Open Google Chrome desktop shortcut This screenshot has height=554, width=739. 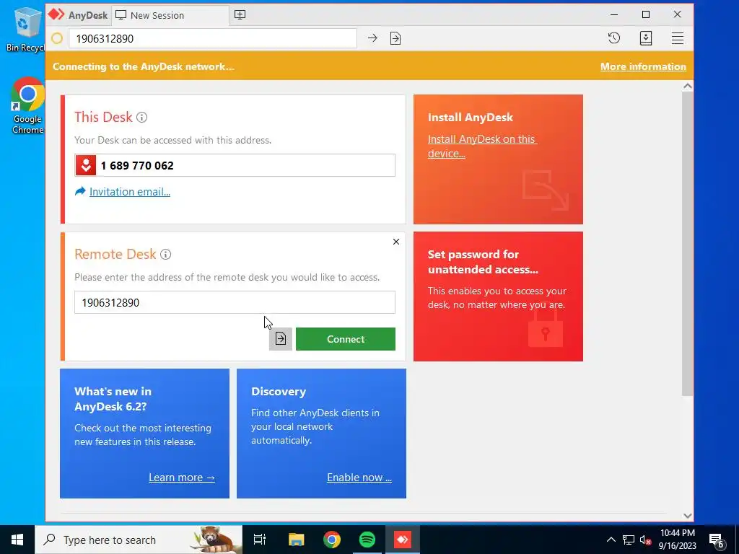(28, 105)
